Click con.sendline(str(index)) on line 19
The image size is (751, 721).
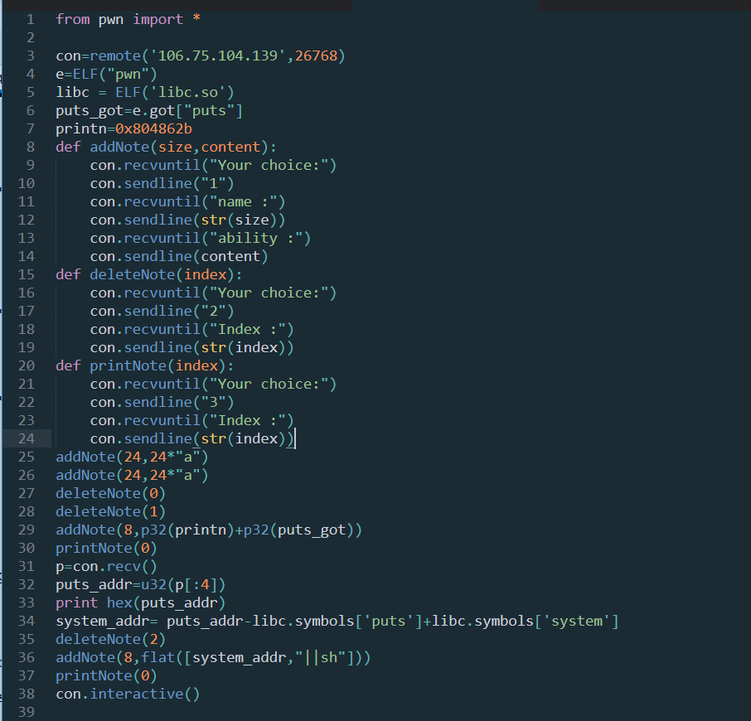192,347
